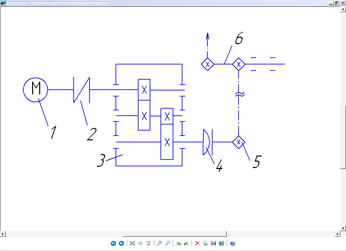346x251 pixels.
Task: Click the horizontal scrollbar left arrow
Action: click(2, 233)
